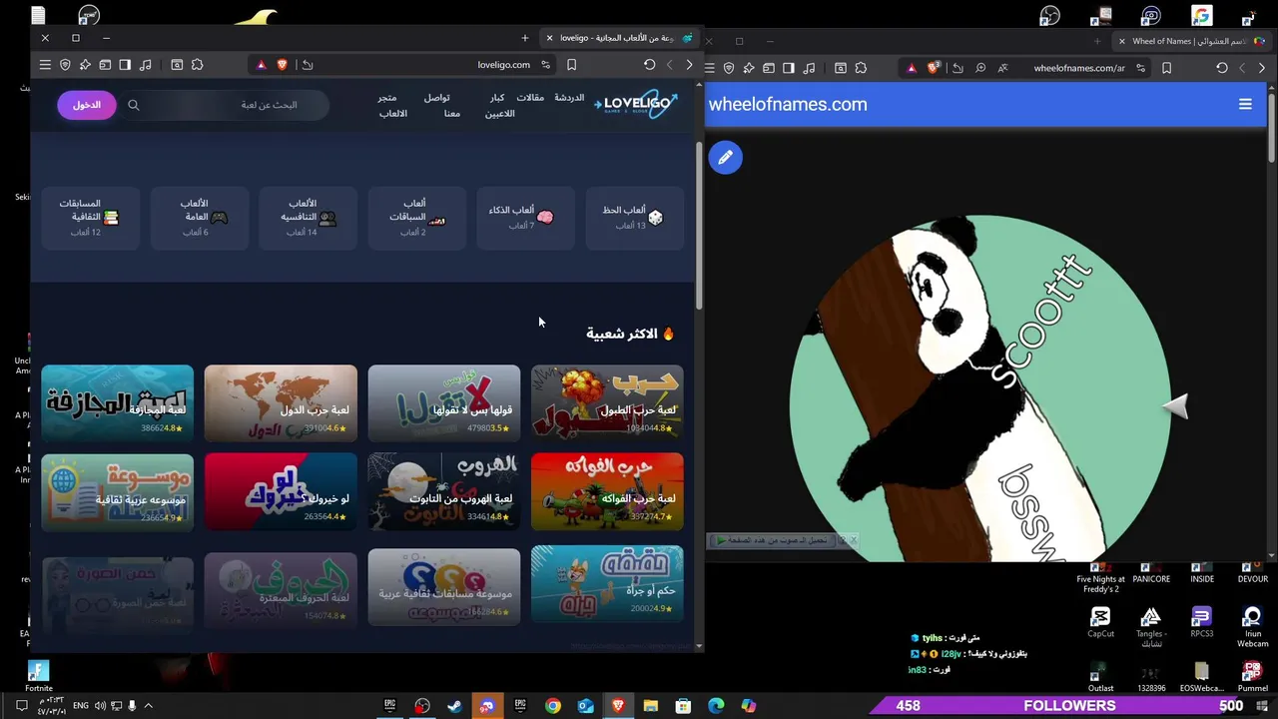
Task: Select ألعاب الذكاء category card
Action: 525,218
